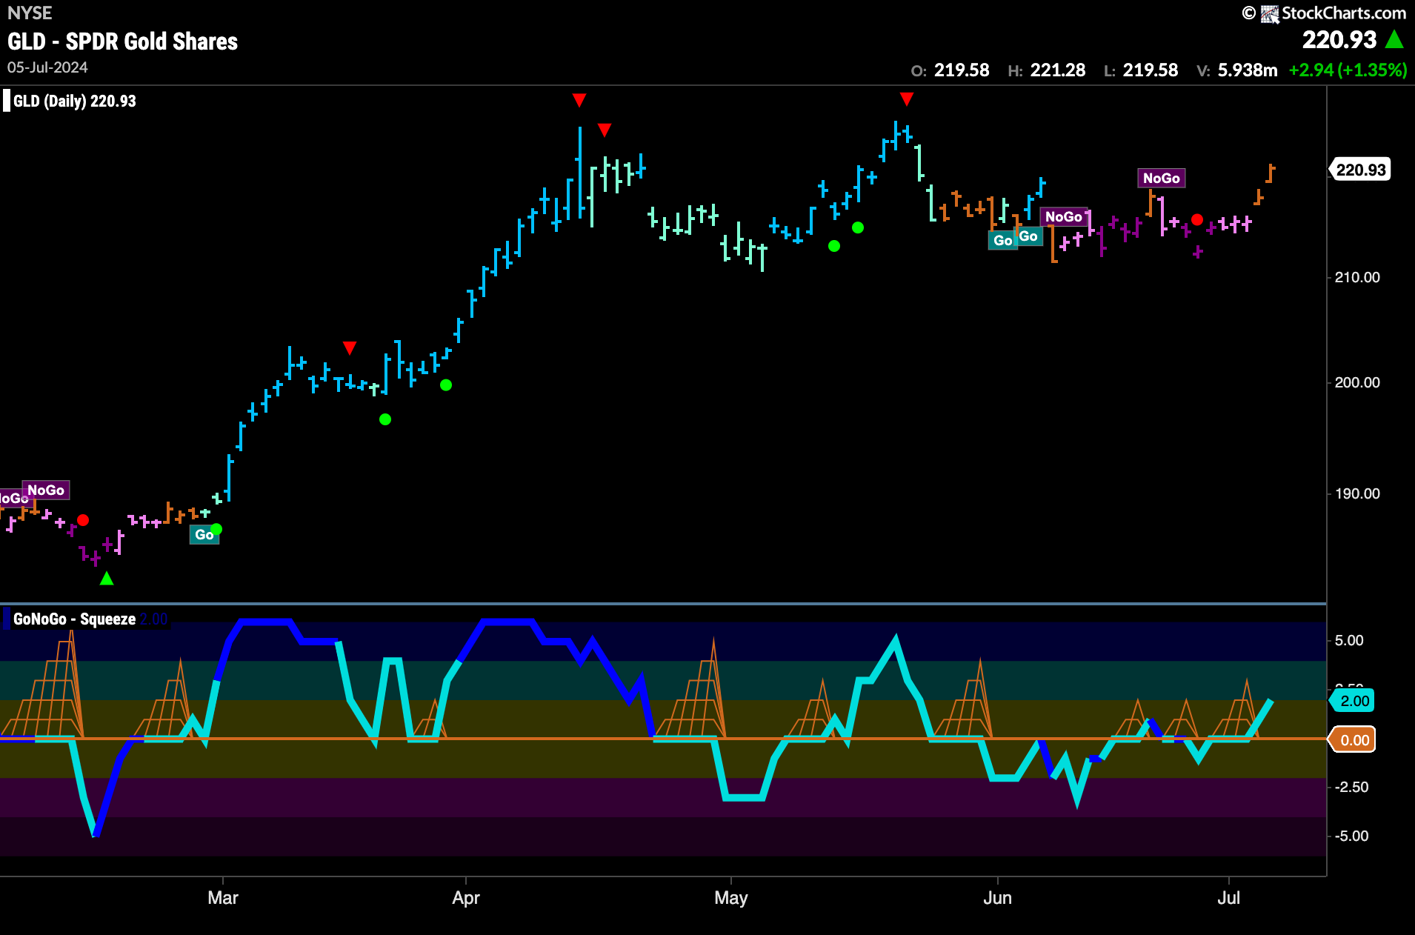The width and height of the screenshot is (1415, 935).
Task: Click the green circle near 197 in late March
Action: (385, 419)
